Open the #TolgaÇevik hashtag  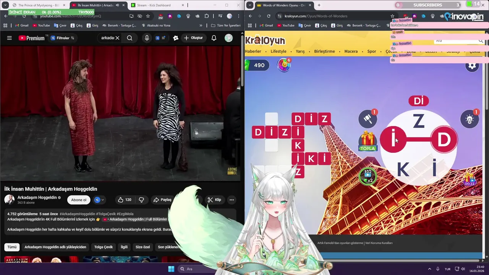click(x=105, y=214)
